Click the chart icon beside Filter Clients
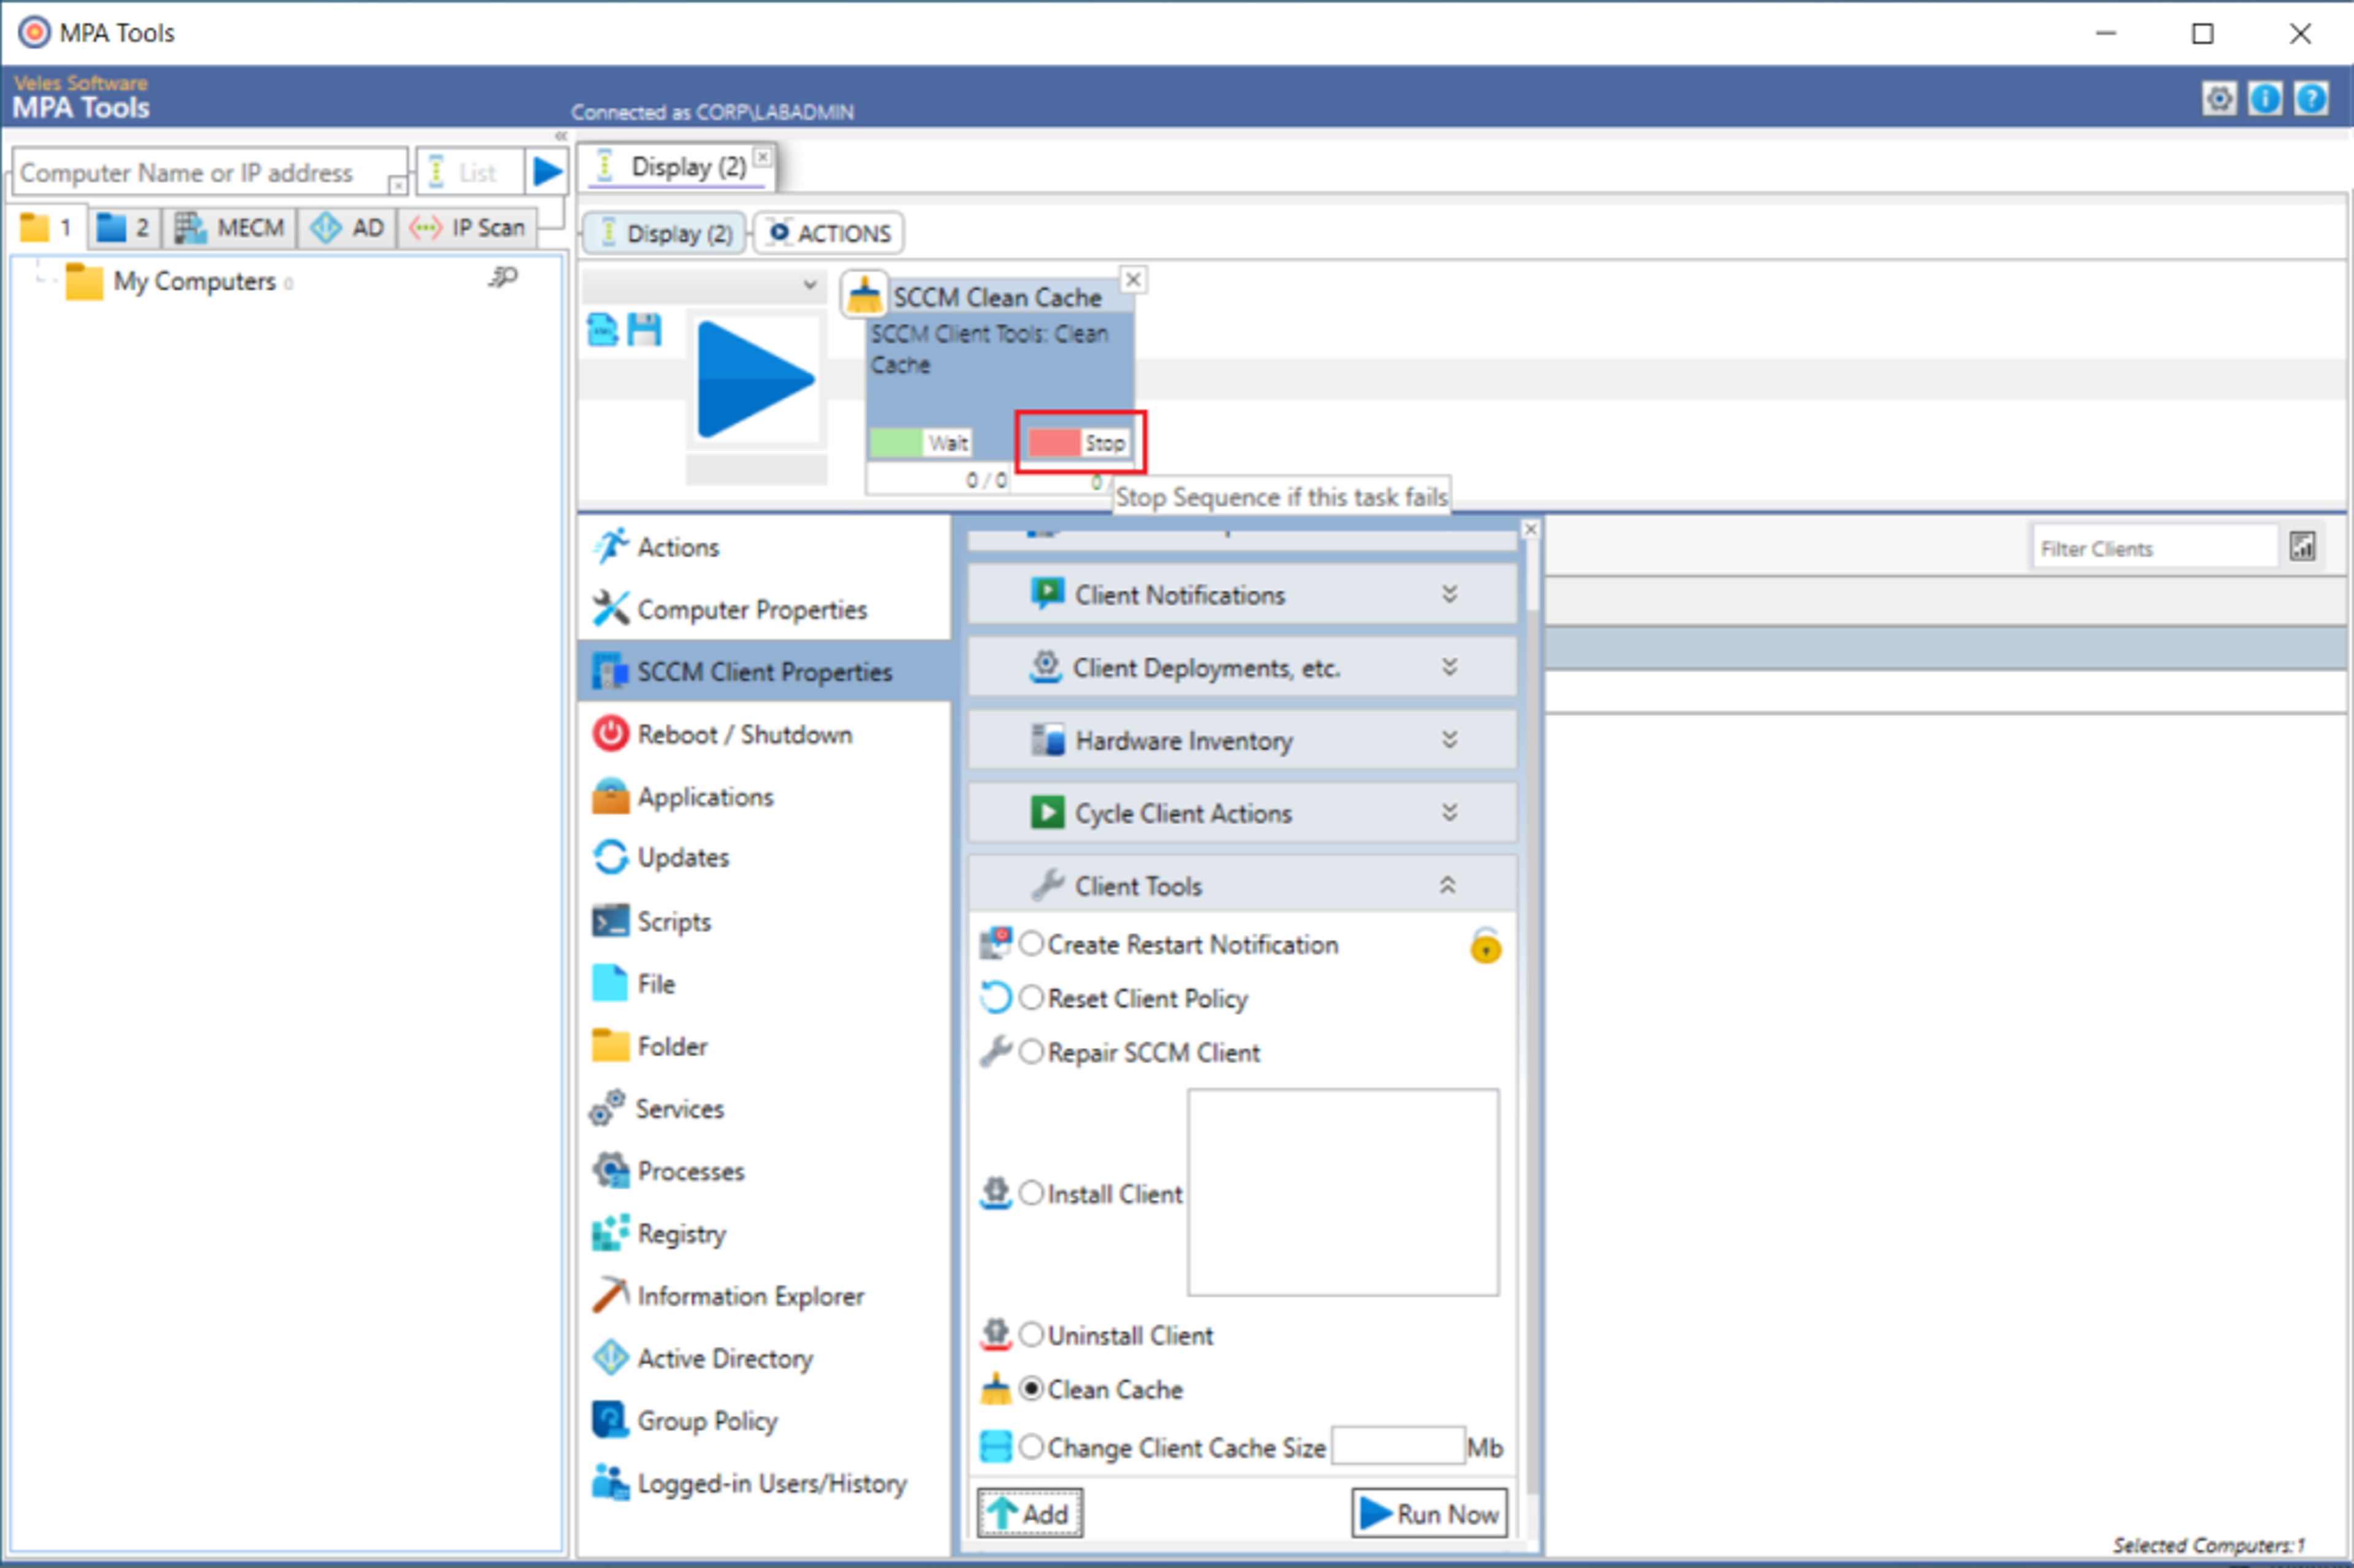This screenshot has height=1568, width=2354. coord(2303,546)
